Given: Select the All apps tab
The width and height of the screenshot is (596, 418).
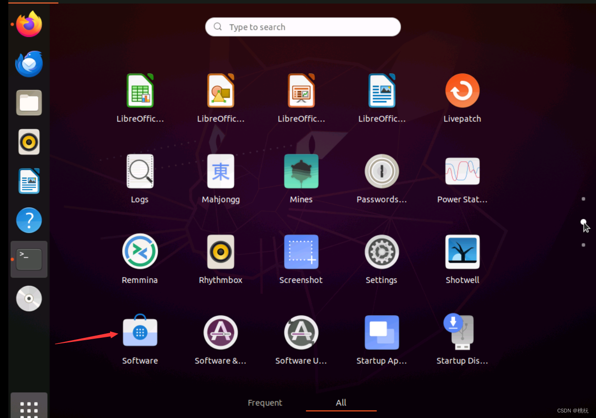Looking at the screenshot, I should (x=341, y=402).
